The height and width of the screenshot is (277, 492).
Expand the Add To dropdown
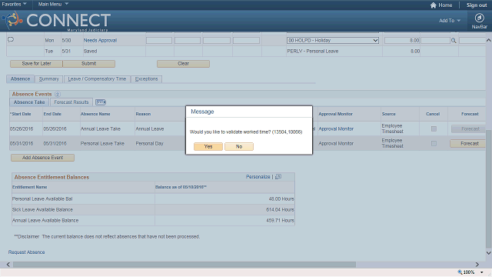450,21
